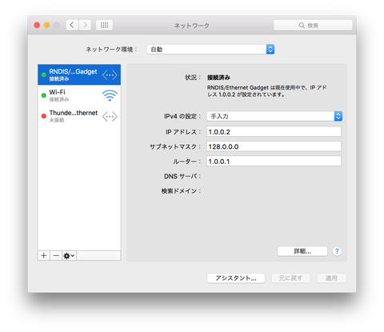Click the DNS サーバ label
384x332 pixels.
coord(182,176)
